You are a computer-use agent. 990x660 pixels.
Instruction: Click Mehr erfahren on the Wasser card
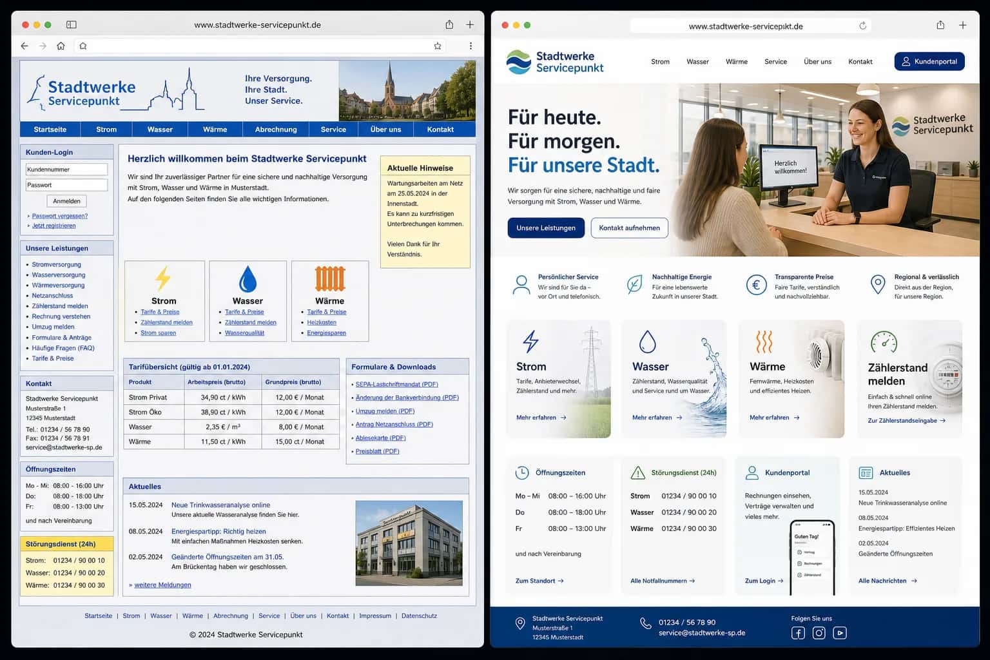pos(657,418)
